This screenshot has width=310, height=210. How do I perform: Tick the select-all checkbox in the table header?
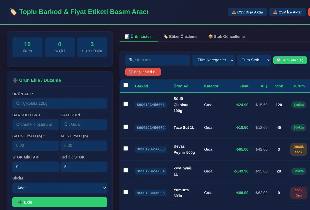[126, 85]
